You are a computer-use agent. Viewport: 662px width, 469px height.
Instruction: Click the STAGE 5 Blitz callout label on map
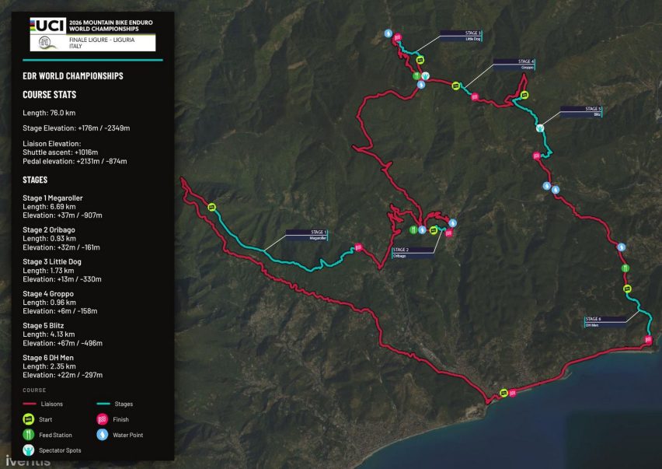coord(581,111)
